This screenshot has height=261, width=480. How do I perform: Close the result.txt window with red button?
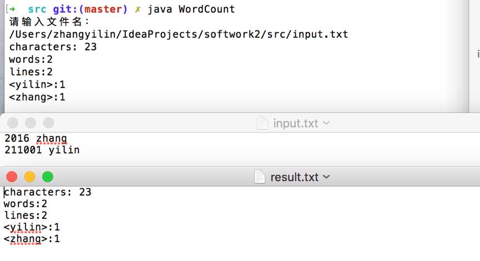12,177
